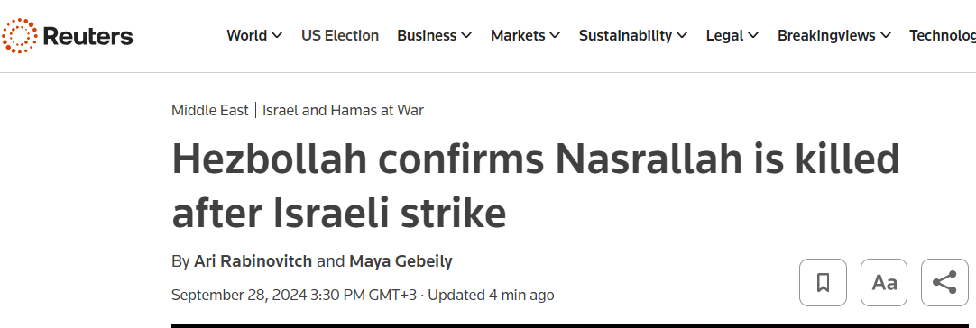Expand the Legal dropdown chevron
976x328 pixels.
tap(753, 36)
